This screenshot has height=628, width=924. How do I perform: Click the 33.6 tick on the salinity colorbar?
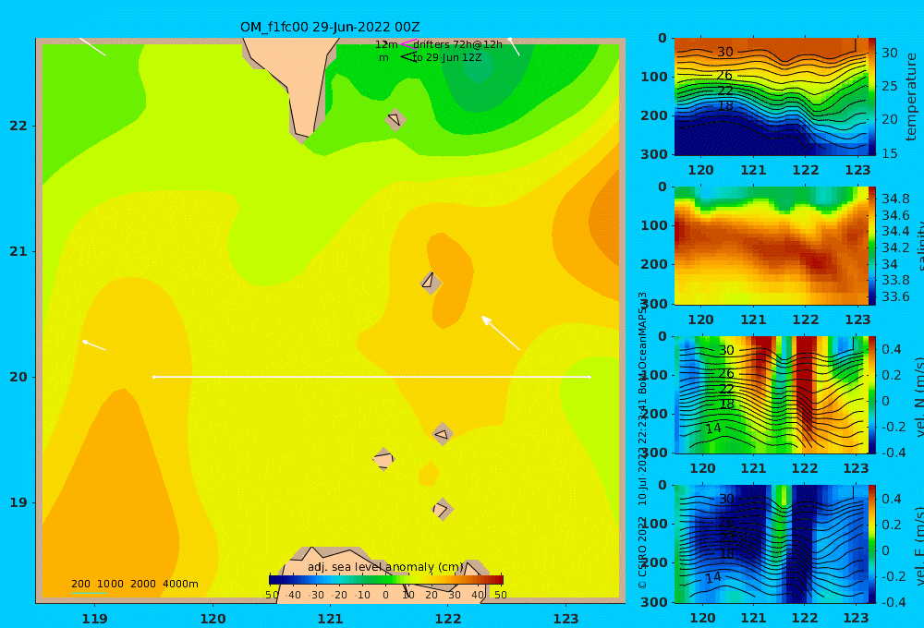(895, 296)
